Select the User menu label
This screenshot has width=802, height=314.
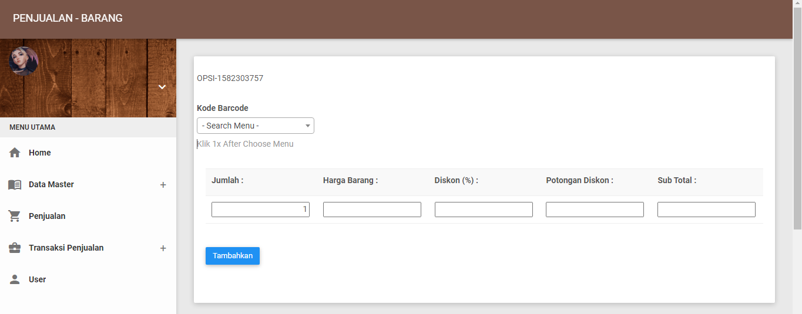click(37, 279)
